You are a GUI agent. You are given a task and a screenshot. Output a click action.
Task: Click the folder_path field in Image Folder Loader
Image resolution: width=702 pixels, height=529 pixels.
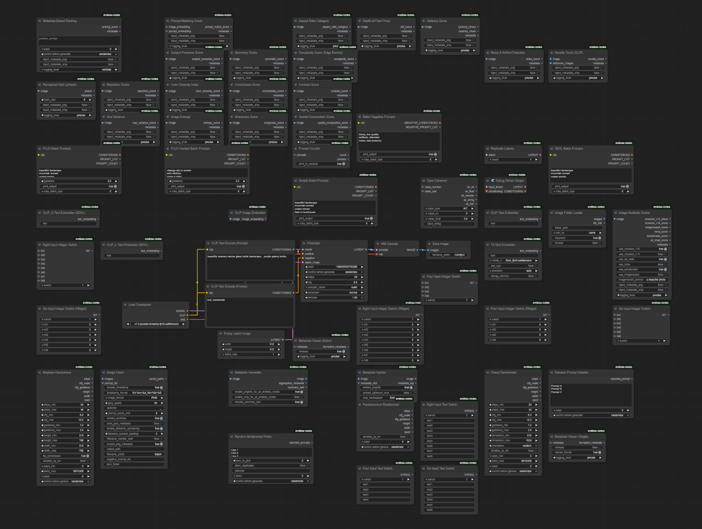pyautogui.click(x=577, y=227)
